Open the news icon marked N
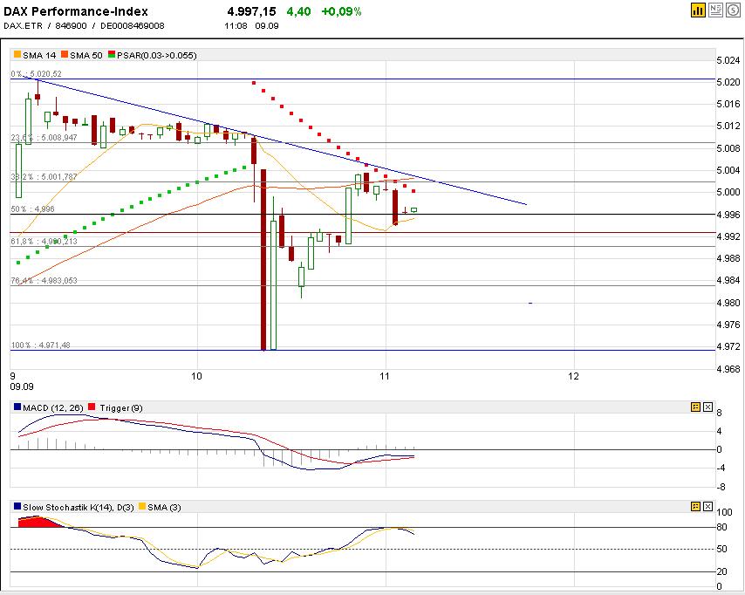The height and width of the screenshot is (595, 745). tap(715, 10)
